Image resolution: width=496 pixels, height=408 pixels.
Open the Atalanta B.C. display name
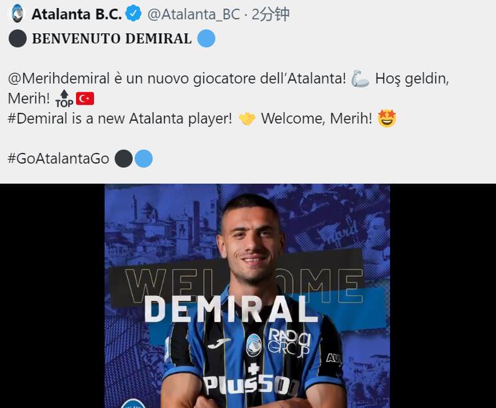point(77,14)
